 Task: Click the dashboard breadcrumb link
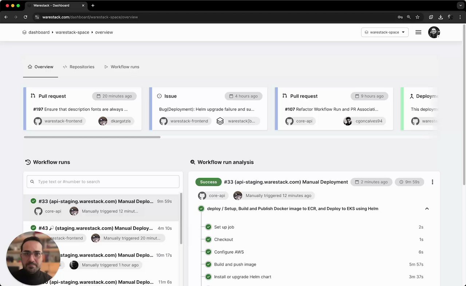click(39, 32)
